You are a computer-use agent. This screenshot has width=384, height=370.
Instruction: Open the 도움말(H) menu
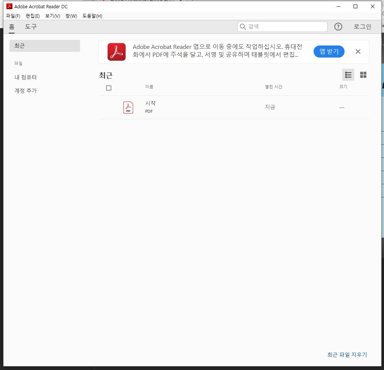(92, 16)
